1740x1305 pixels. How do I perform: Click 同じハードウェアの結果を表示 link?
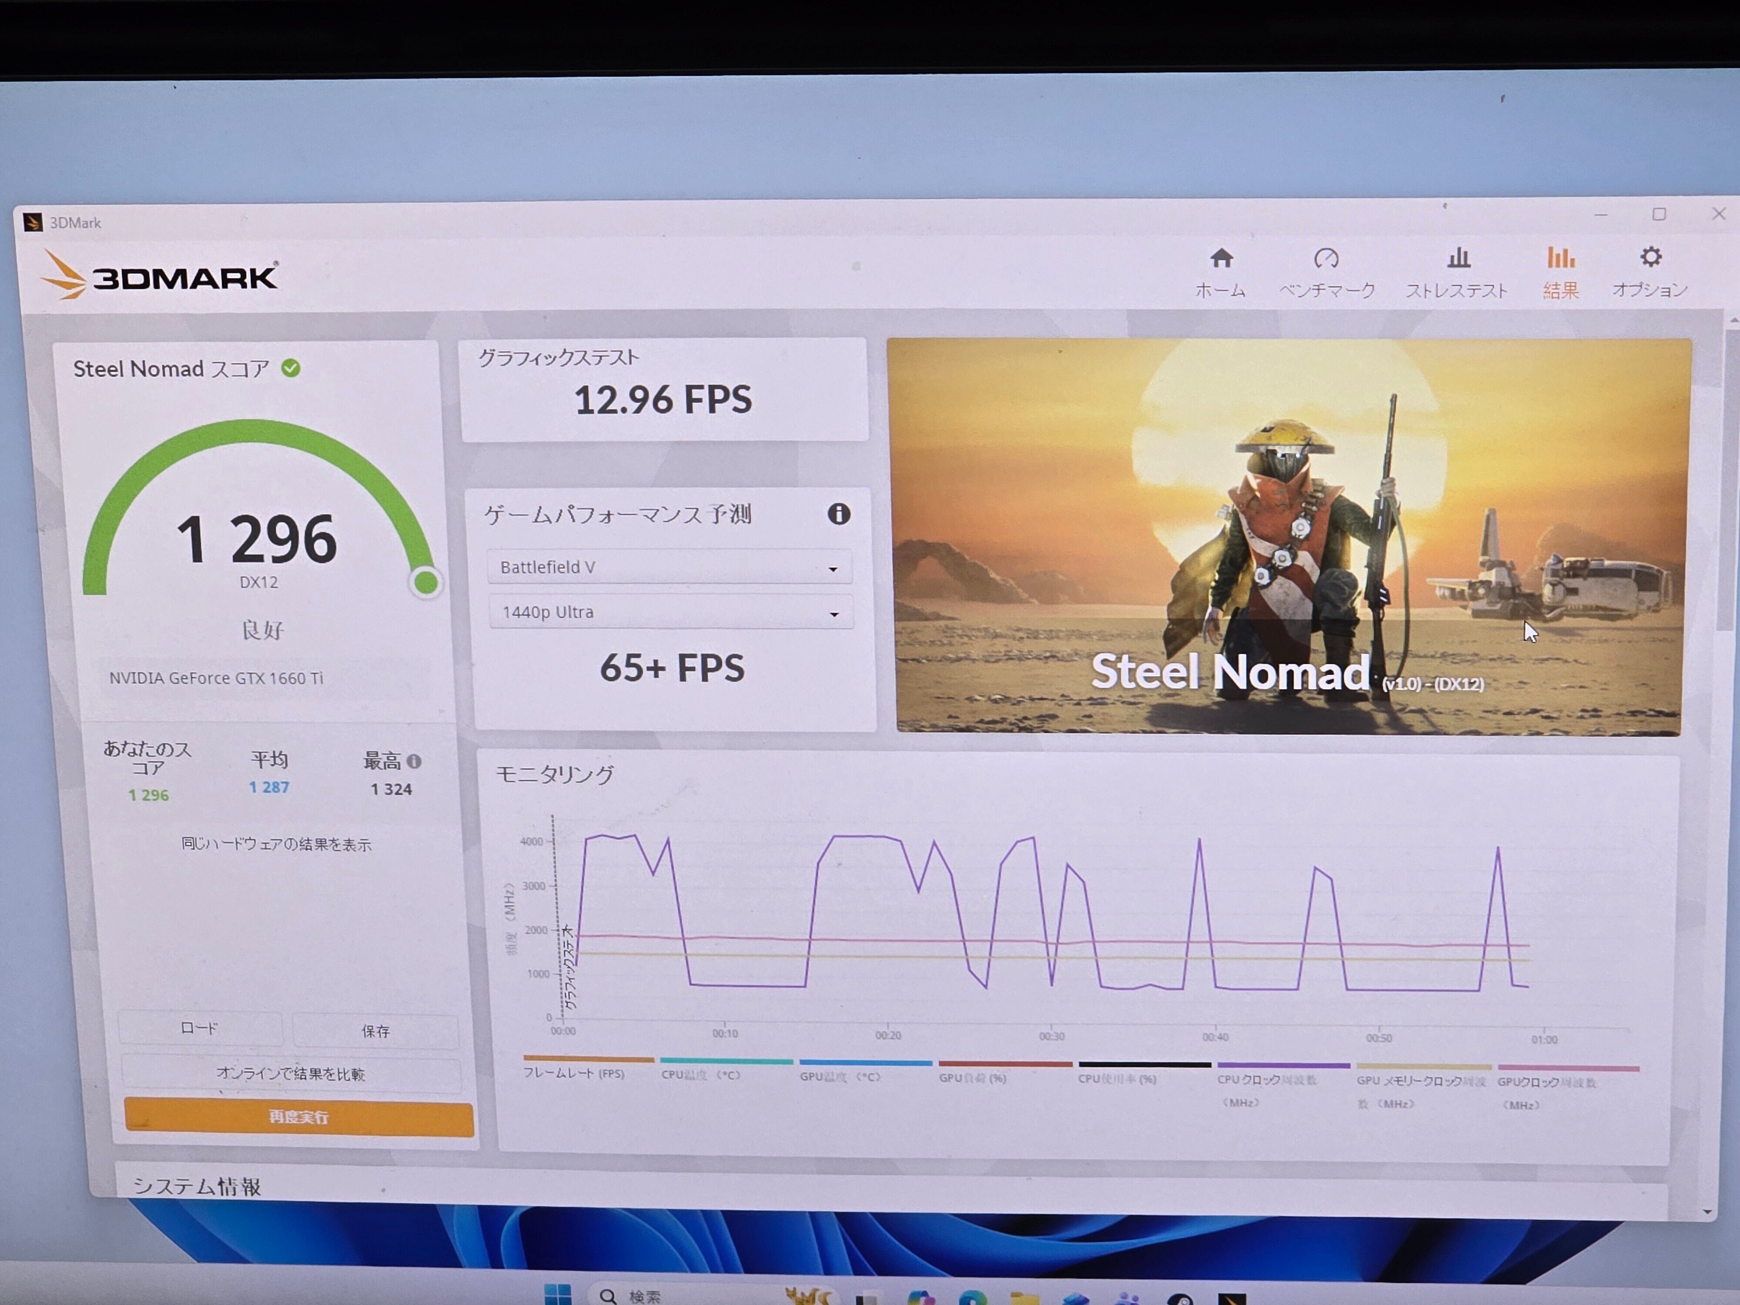(276, 844)
